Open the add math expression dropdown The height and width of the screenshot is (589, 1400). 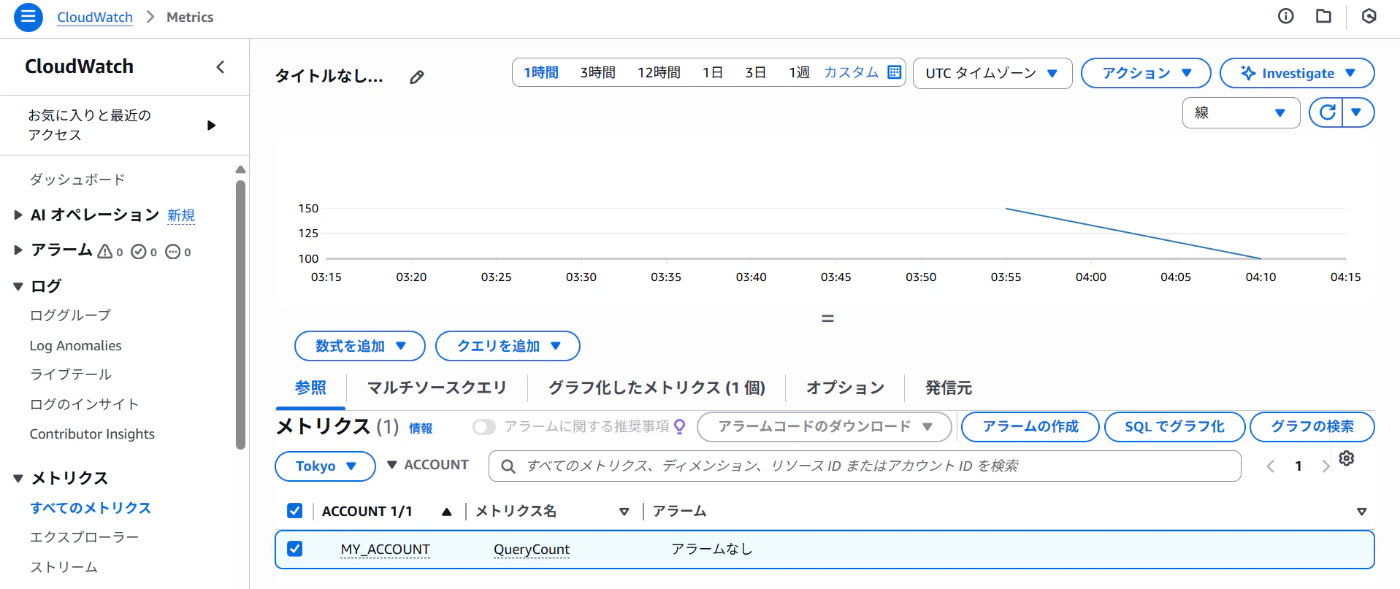(x=360, y=346)
